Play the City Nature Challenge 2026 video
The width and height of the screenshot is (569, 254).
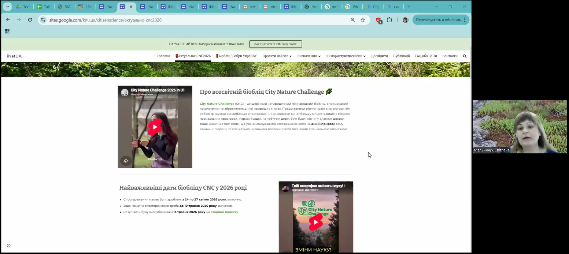155,127
